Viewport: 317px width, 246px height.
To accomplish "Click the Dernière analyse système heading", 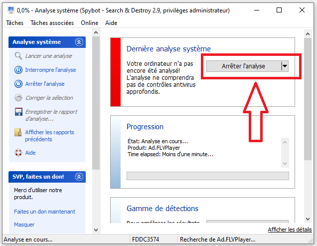I will tap(168, 49).
